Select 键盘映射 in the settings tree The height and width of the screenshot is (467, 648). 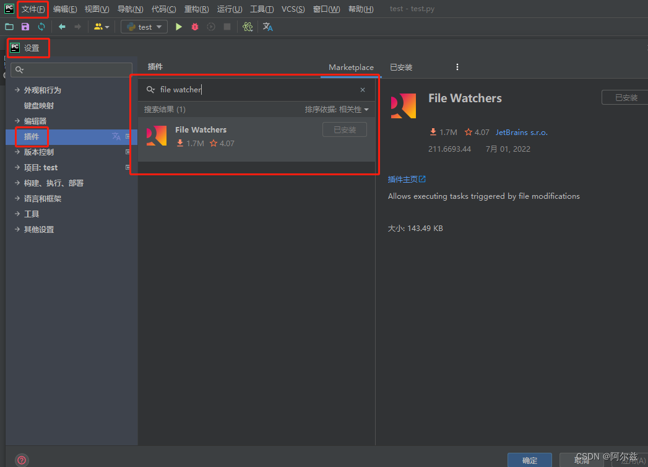[x=39, y=105]
